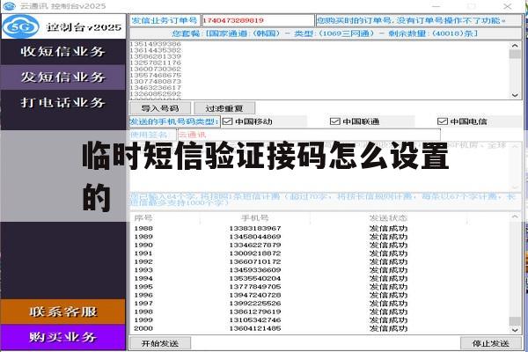Click the 购买业务 button
This screenshot has height=352, width=528.
[x=63, y=337]
